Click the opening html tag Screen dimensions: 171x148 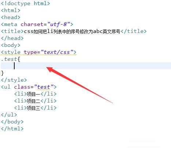click(x=11, y=10)
